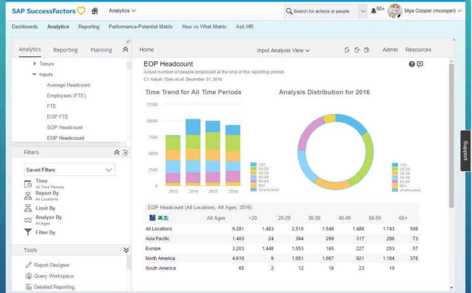Open the Admin link
472x293 pixels.
(x=390, y=50)
